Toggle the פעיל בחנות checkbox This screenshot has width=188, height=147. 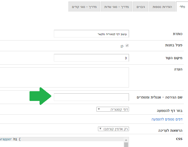point(127,45)
